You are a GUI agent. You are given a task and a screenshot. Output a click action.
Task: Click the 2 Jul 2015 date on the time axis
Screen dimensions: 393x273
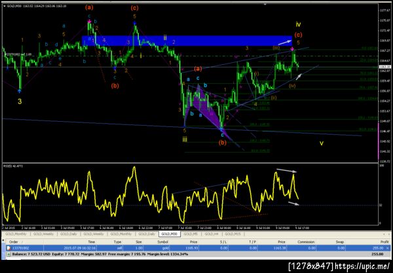pos(9,228)
